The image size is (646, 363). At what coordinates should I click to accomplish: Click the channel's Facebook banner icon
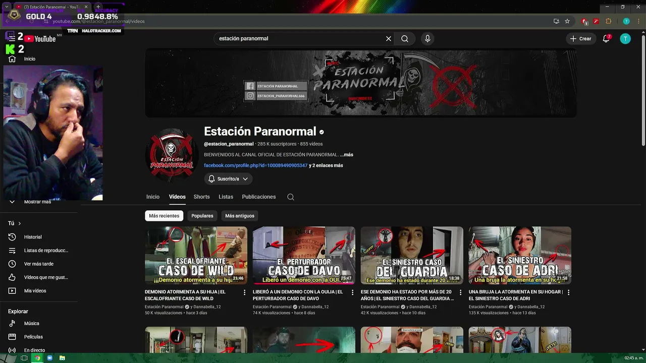(250, 86)
